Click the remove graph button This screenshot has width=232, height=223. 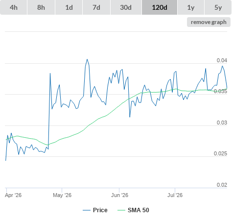[x=209, y=22]
